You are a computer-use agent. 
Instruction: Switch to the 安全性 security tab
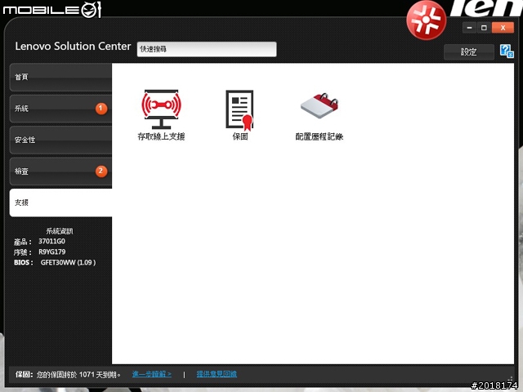[x=60, y=140]
